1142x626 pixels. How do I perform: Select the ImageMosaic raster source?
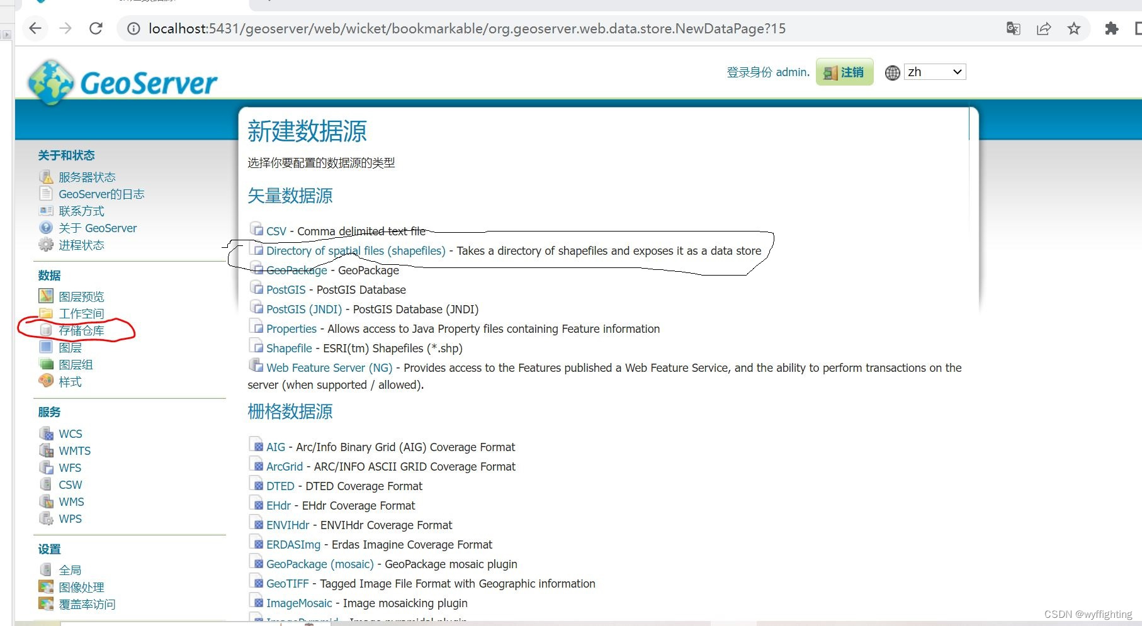pyautogui.click(x=299, y=603)
